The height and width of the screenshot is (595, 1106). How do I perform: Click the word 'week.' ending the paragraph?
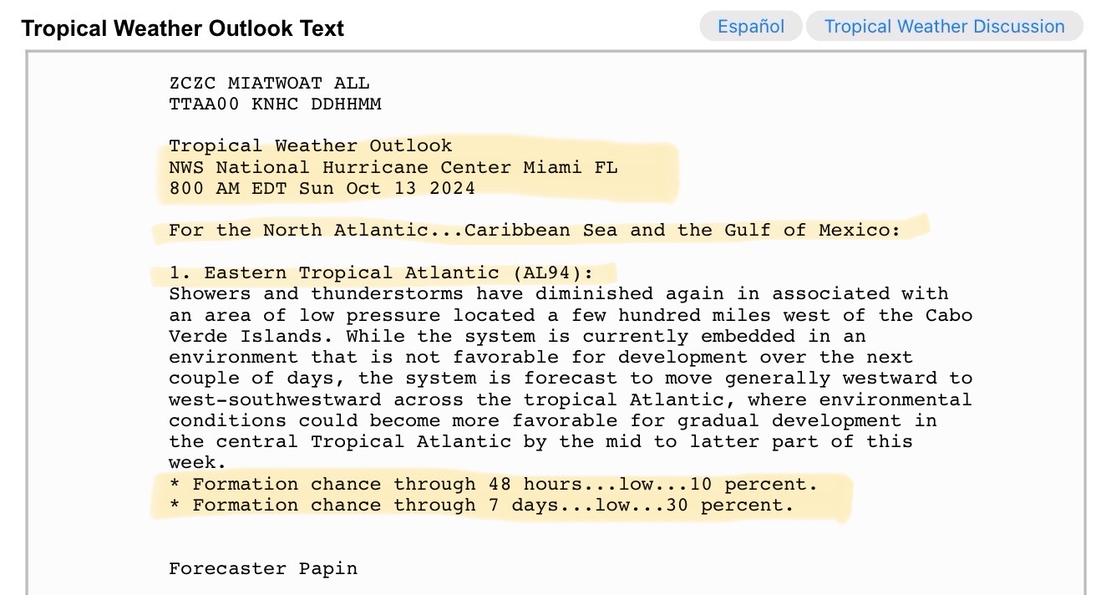pyautogui.click(x=198, y=462)
